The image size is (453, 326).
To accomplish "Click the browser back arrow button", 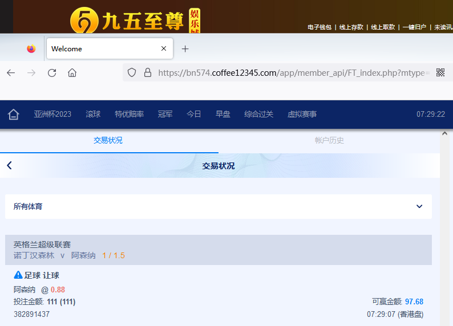I will pos(11,73).
